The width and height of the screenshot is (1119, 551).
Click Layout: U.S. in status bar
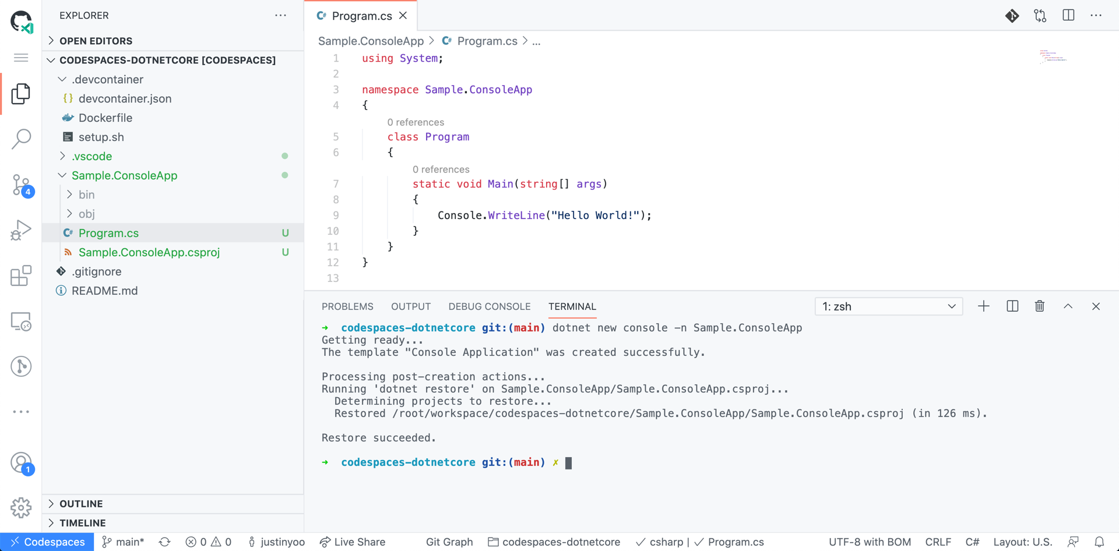(x=1023, y=542)
